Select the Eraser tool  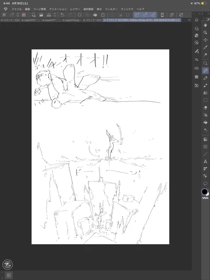(x=205, y=107)
